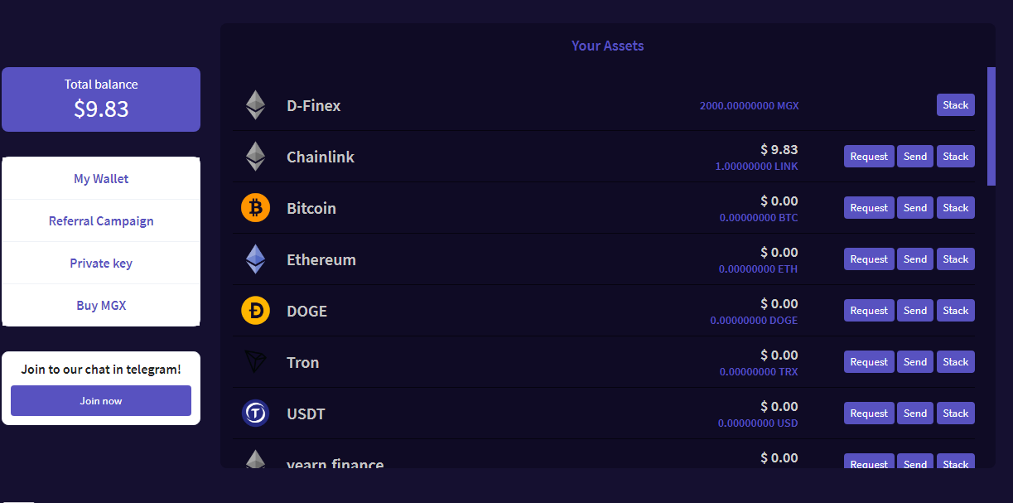
Task: Click the D-Finex coin icon
Action: click(255, 105)
